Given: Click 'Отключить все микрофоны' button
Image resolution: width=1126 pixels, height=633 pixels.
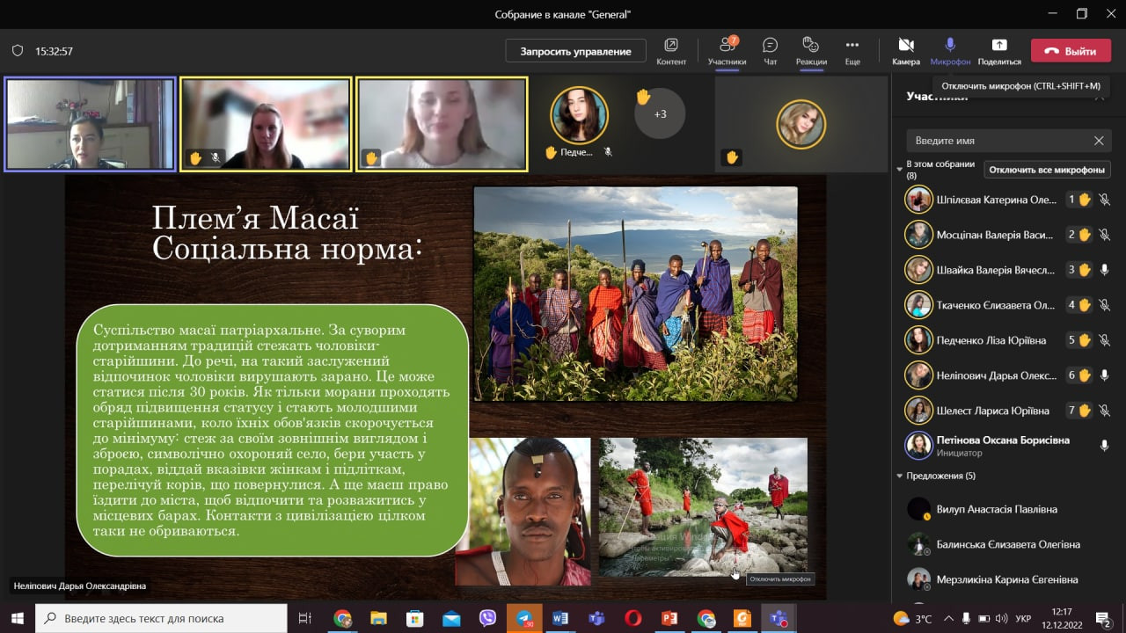Looking at the screenshot, I should [x=1046, y=170].
